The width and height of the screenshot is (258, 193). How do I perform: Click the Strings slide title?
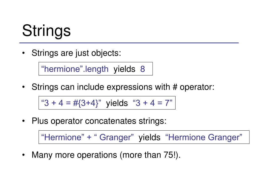pyautogui.click(x=46, y=31)
